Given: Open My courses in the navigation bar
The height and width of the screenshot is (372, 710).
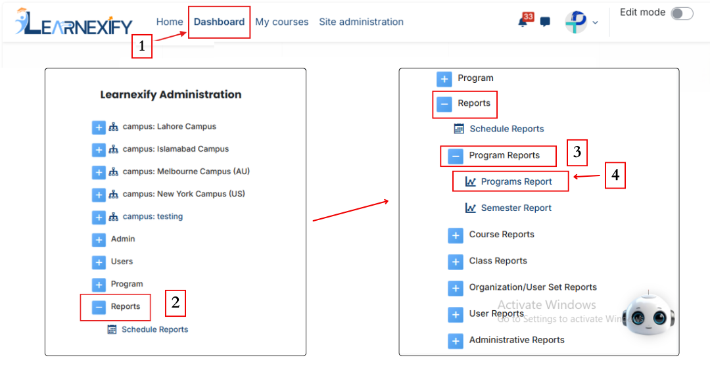Looking at the screenshot, I should click(x=281, y=22).
